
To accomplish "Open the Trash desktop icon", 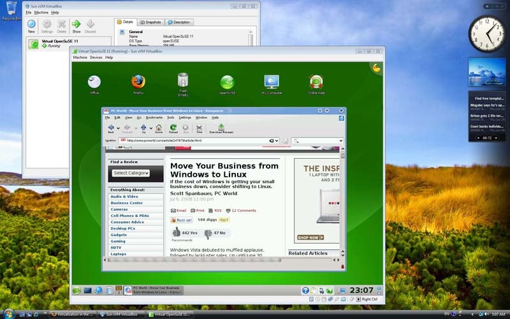I will 183,80.
